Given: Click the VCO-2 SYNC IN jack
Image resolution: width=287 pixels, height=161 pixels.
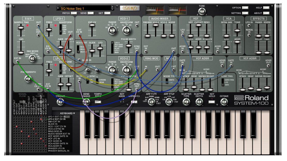Looking at the screenshot, I should pos(79,82).
